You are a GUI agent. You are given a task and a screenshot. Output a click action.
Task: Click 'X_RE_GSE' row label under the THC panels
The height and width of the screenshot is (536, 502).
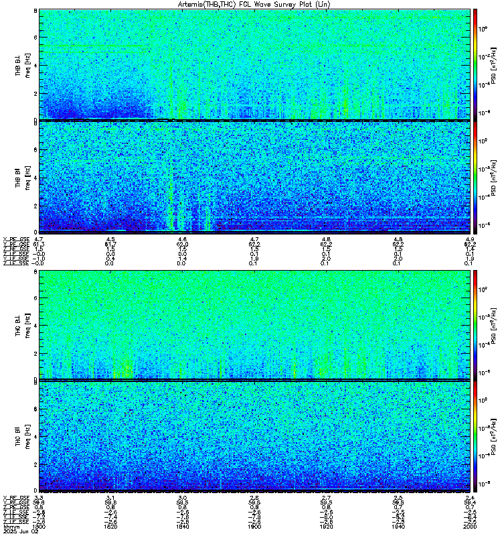(16, 498)
